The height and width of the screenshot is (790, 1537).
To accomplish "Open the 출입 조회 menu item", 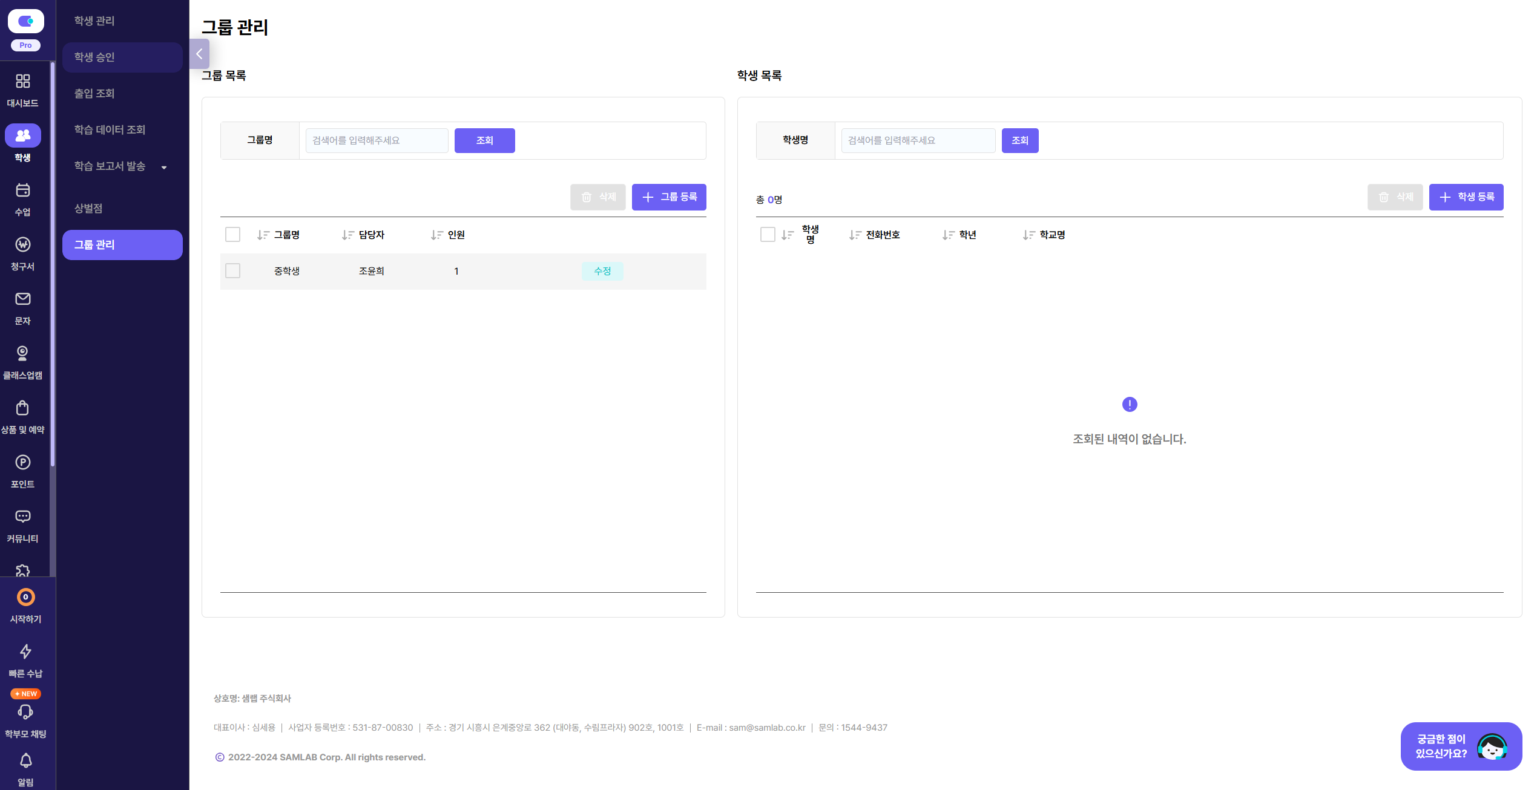I will 94,94.
